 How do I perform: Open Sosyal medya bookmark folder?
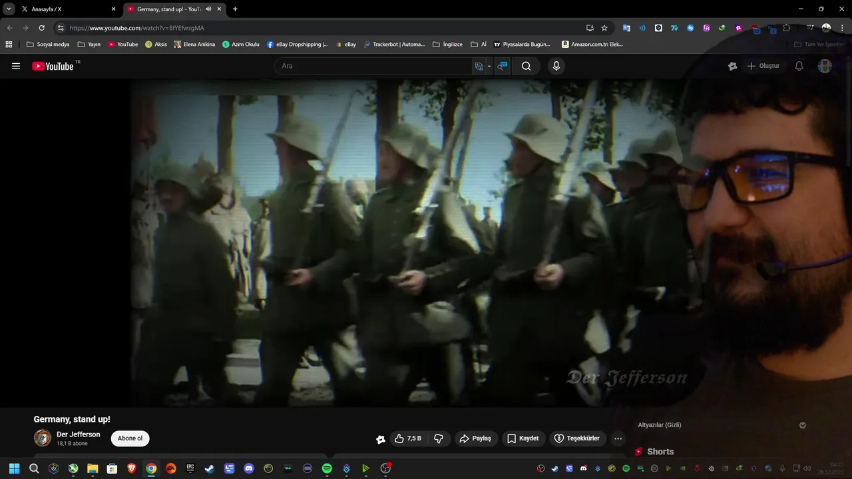pyautogui.click(x=48, y=45)
